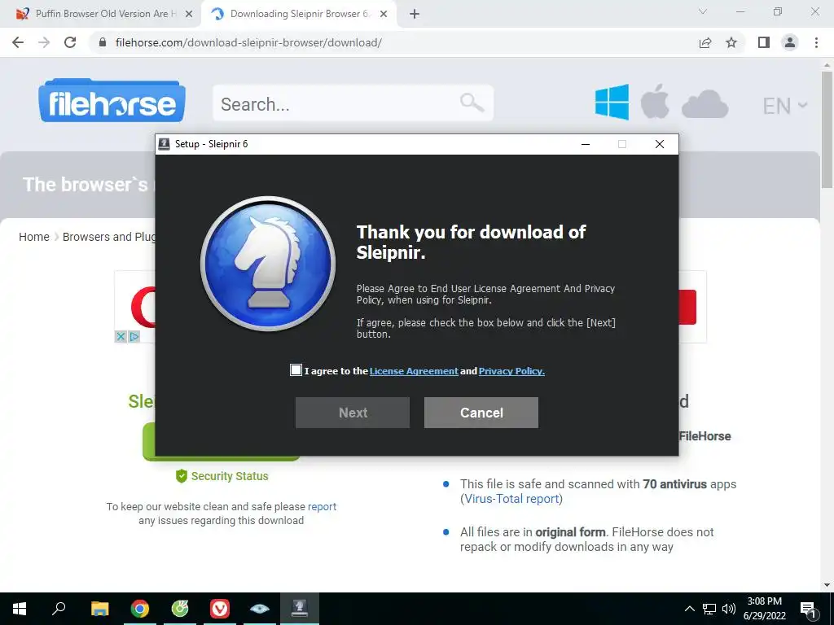Viewport: 834px width, 625px height.
Task: Click the Security Status shield label
Action: [x=222, y=476]
